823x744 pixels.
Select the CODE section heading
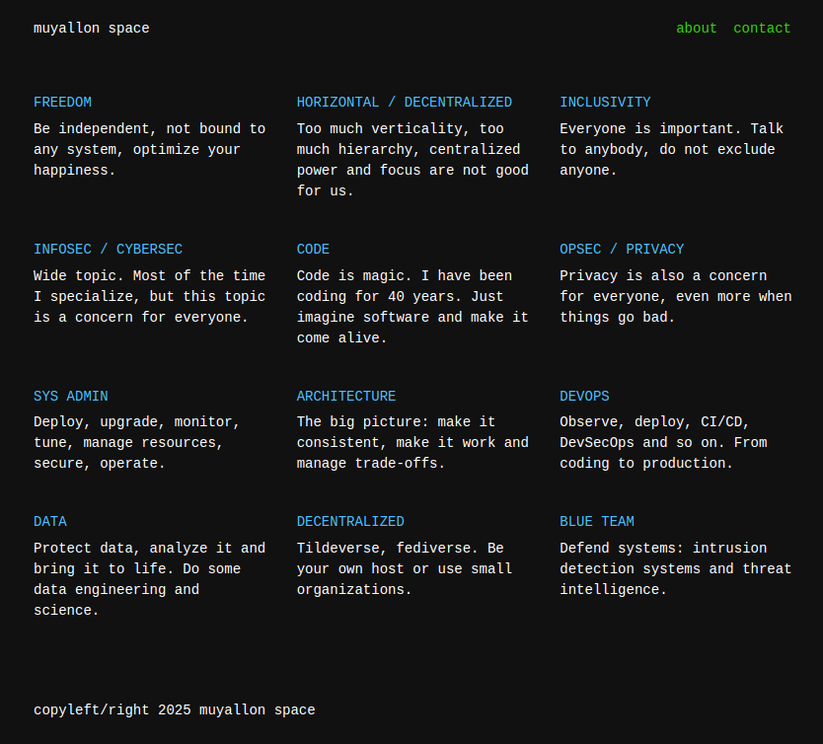[x=313, y=250]
